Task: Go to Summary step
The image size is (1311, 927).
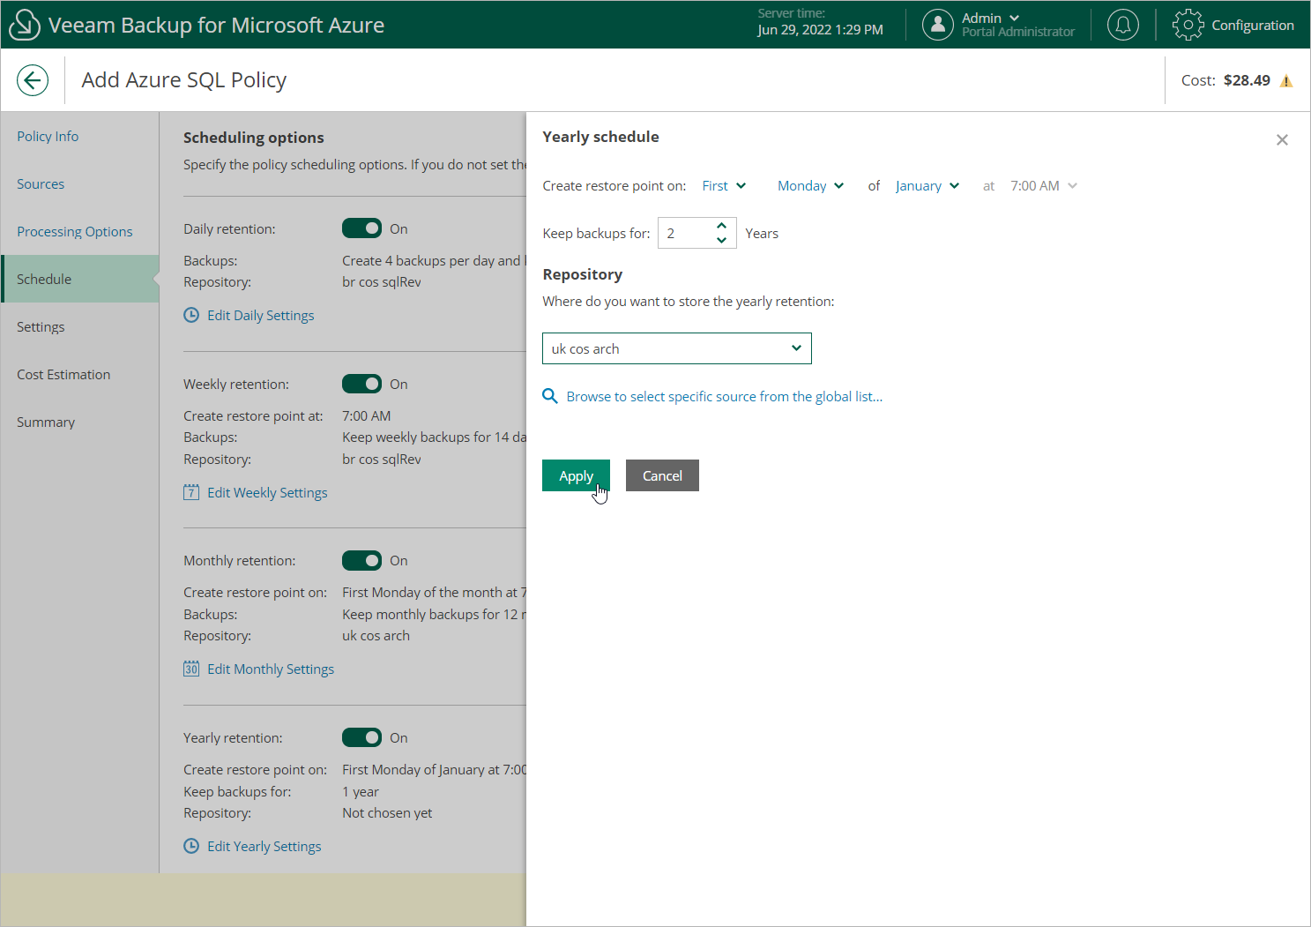Action: coord(46,422)
